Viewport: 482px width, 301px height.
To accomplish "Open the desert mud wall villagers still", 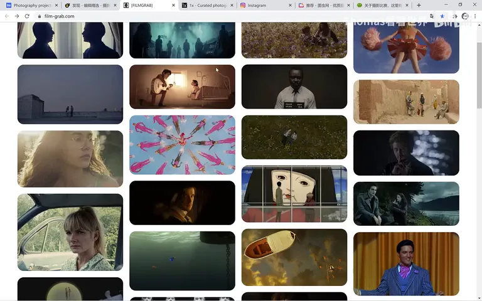I will tap(406, 102).
